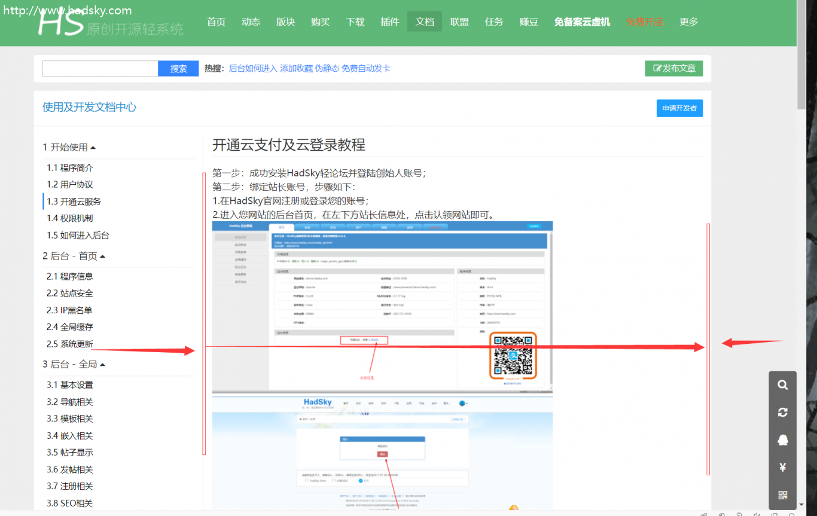The image size is (817, 516).
Task: Open doc item 1.1 程序简介
Action: (x=70, y=167)
